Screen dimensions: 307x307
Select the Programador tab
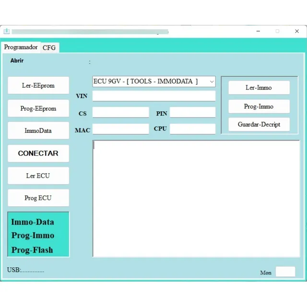click(21, 47)
